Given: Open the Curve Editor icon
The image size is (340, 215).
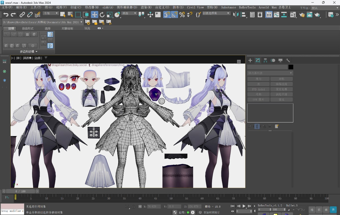Looking at the screenshot, I should coord(277,14).
